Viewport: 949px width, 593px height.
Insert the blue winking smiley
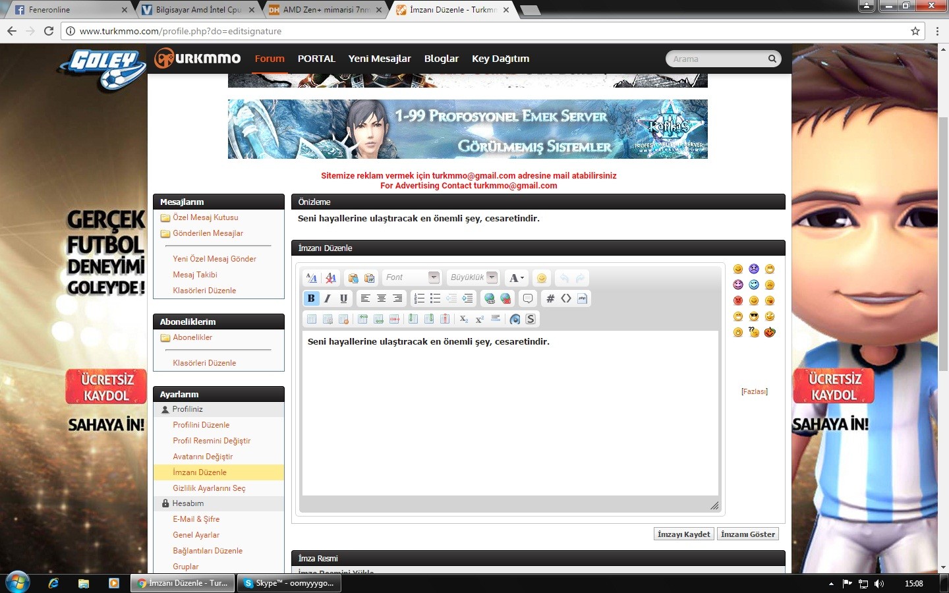(x=754, y=285)
